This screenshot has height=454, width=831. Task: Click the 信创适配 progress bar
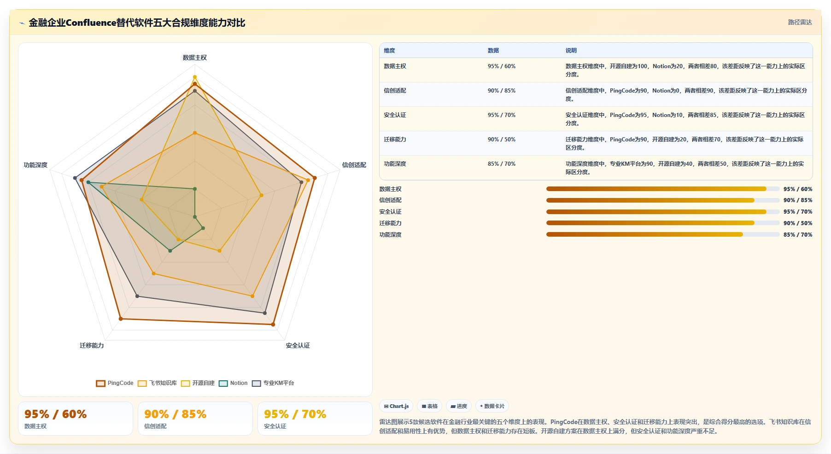click(663, 200)
